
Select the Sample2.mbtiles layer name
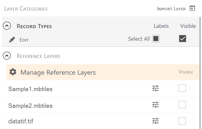pyautogui.click(x=30, y=106)
